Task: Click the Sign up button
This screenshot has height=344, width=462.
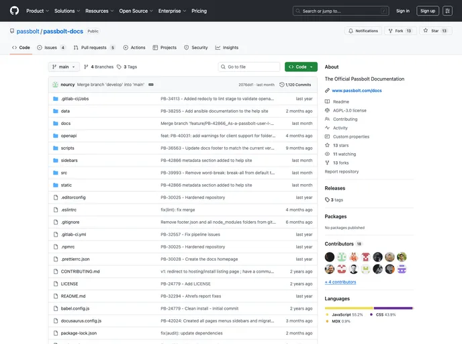Action: [x=428, y=11]
